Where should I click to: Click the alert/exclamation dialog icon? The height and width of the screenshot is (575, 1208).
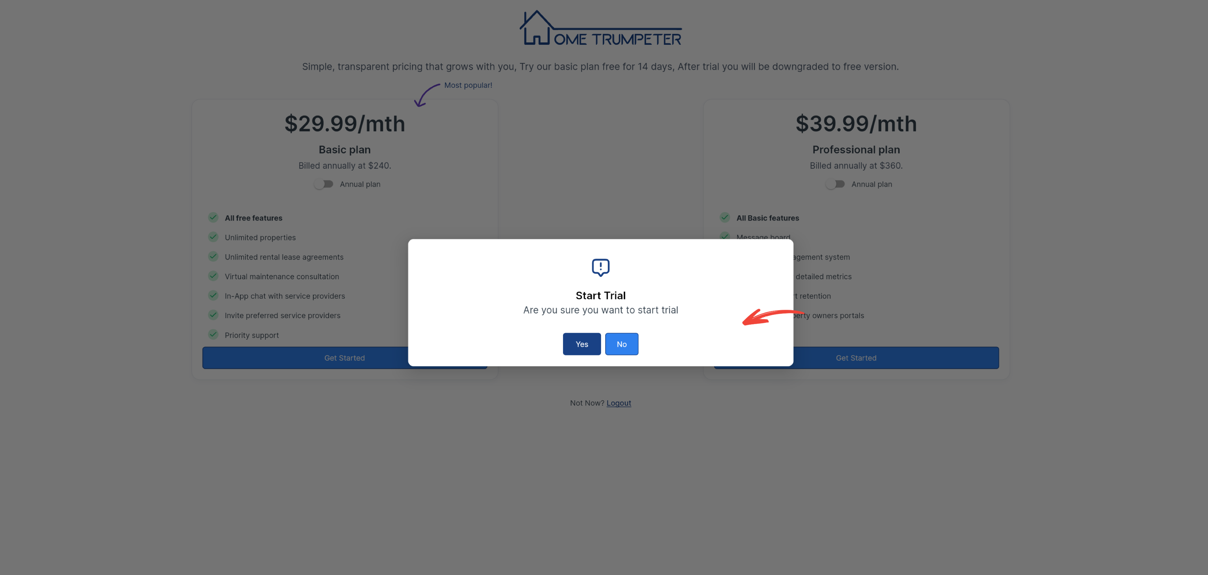coord(600,267)
